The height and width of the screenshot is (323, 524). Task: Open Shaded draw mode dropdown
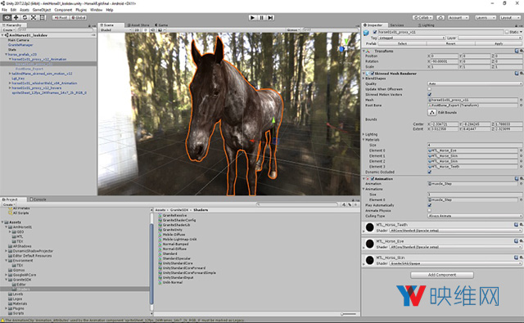tap(115, 29)
